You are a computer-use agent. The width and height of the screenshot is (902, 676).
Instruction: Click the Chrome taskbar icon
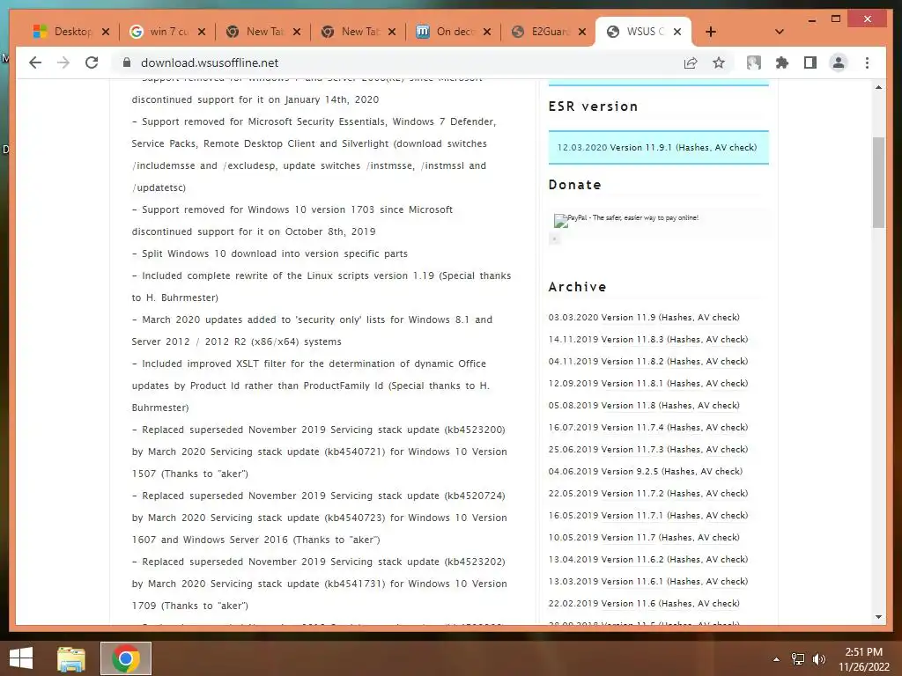pyautogui.click(x=126, y=658)
